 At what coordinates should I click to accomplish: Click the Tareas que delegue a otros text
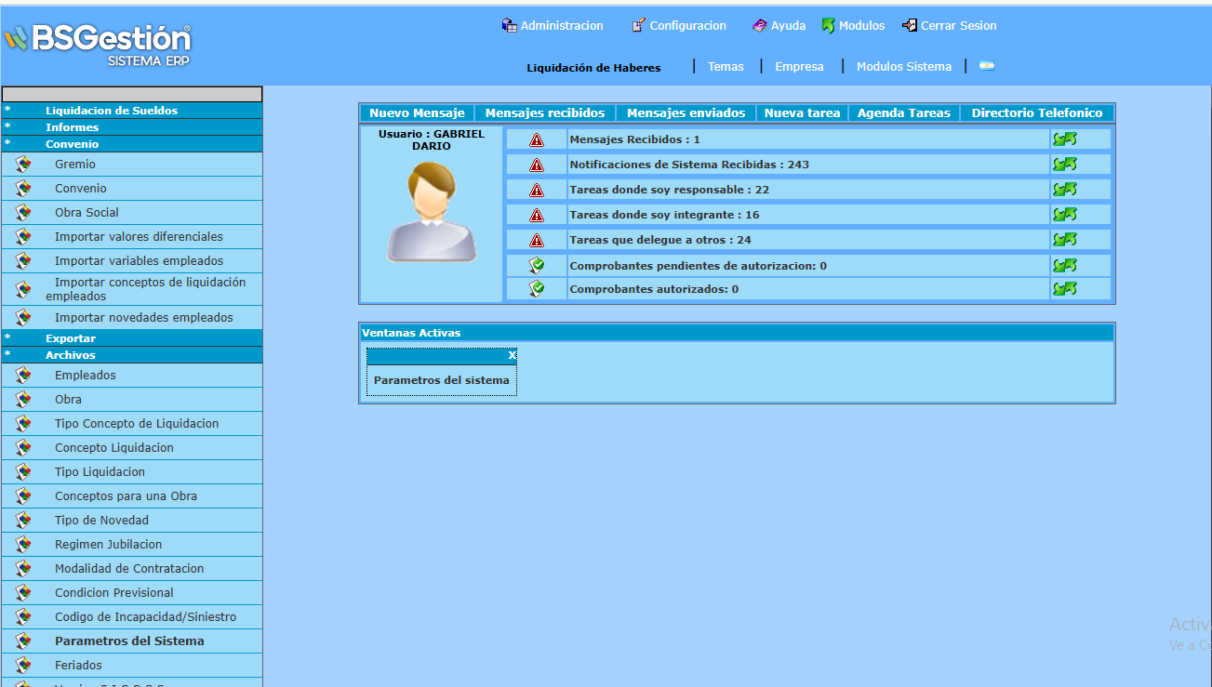[660, 240]
